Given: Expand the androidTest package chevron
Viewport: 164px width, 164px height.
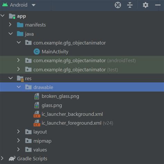Looking at the screenshot, I should [x=18, y=60].
